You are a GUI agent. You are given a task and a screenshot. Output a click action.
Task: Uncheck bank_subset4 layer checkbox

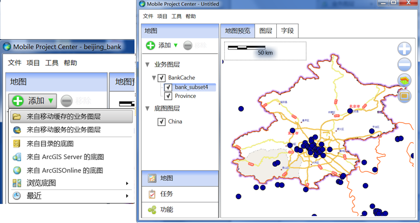[168, 87]
